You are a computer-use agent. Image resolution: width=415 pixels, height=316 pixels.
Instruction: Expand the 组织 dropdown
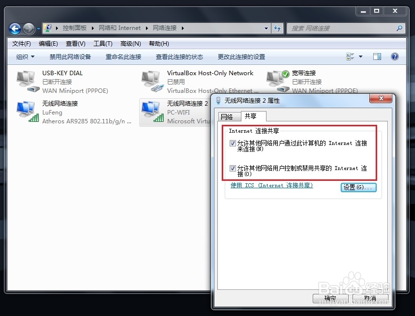25,57
